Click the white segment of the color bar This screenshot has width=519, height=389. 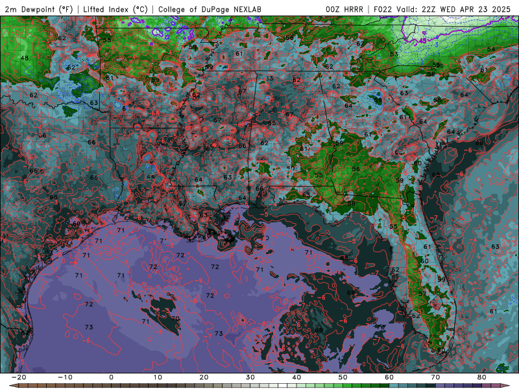coord(283,386)
